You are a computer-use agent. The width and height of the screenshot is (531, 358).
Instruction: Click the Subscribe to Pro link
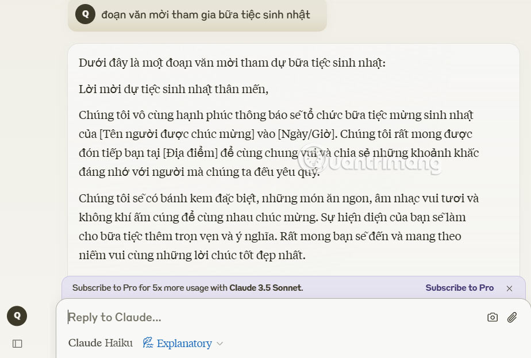click(459, 287)
